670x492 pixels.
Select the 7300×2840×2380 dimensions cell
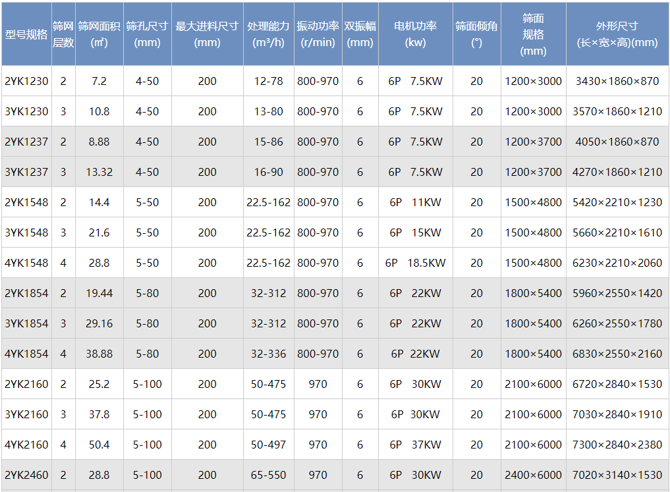617,445
